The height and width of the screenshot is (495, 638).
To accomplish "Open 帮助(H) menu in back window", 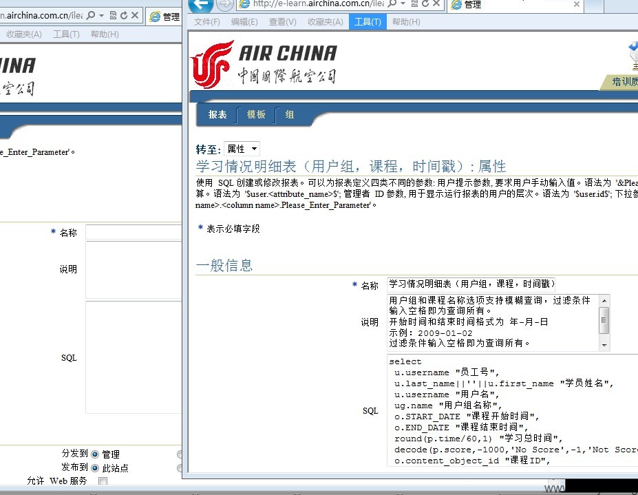I will click(105, 34).
